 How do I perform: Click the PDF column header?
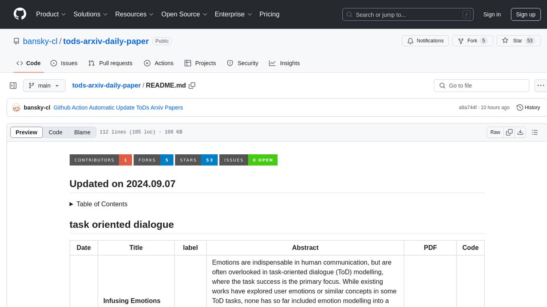[x=430, y=248]
